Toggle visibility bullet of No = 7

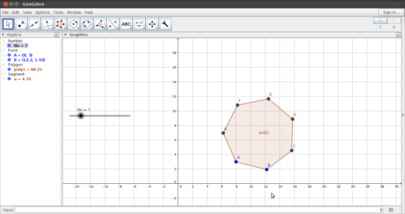9,45
